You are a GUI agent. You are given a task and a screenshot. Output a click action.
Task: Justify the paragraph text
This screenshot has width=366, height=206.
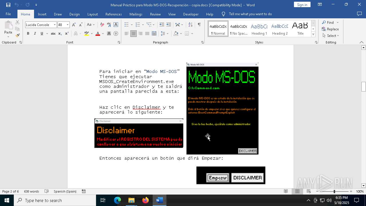[x=147, y=33]
